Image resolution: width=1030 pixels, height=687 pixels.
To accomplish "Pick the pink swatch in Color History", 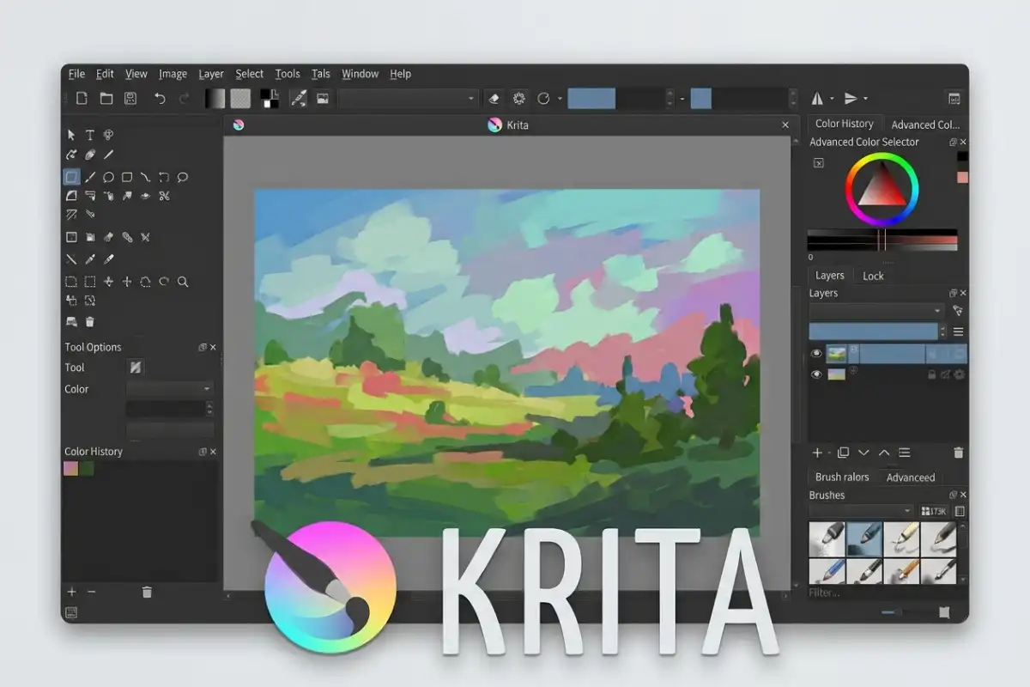I will coord(70,468).
